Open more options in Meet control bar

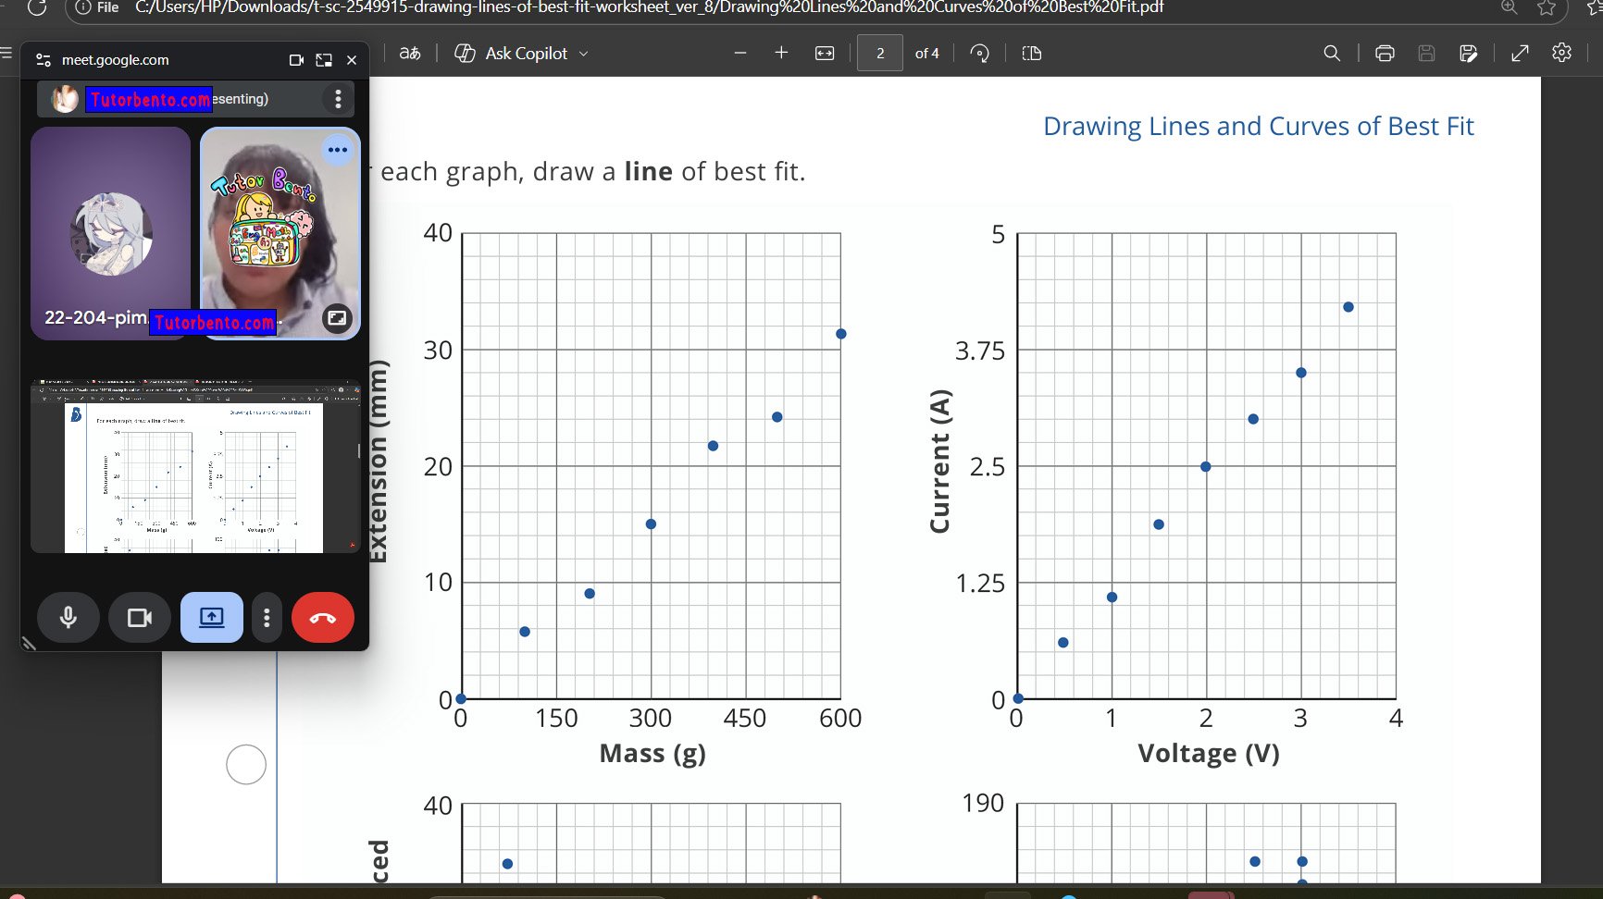point(267,618)
